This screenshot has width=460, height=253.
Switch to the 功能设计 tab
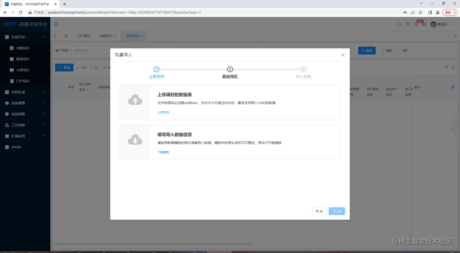[x=106, y=36]
